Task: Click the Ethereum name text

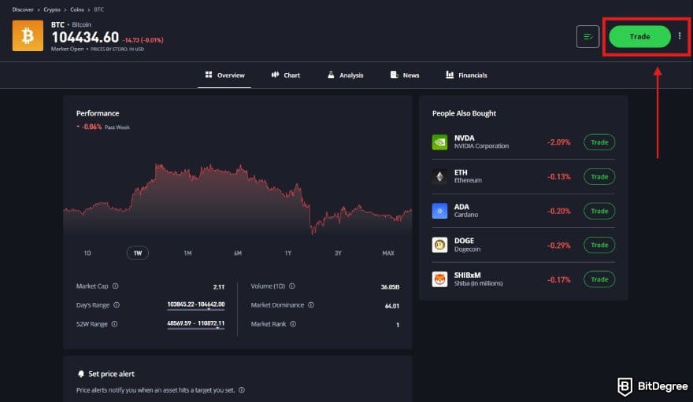Action: click(x=468, y=180)
